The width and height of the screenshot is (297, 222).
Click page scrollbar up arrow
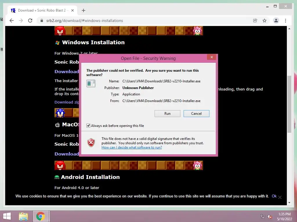coord(289,29)
